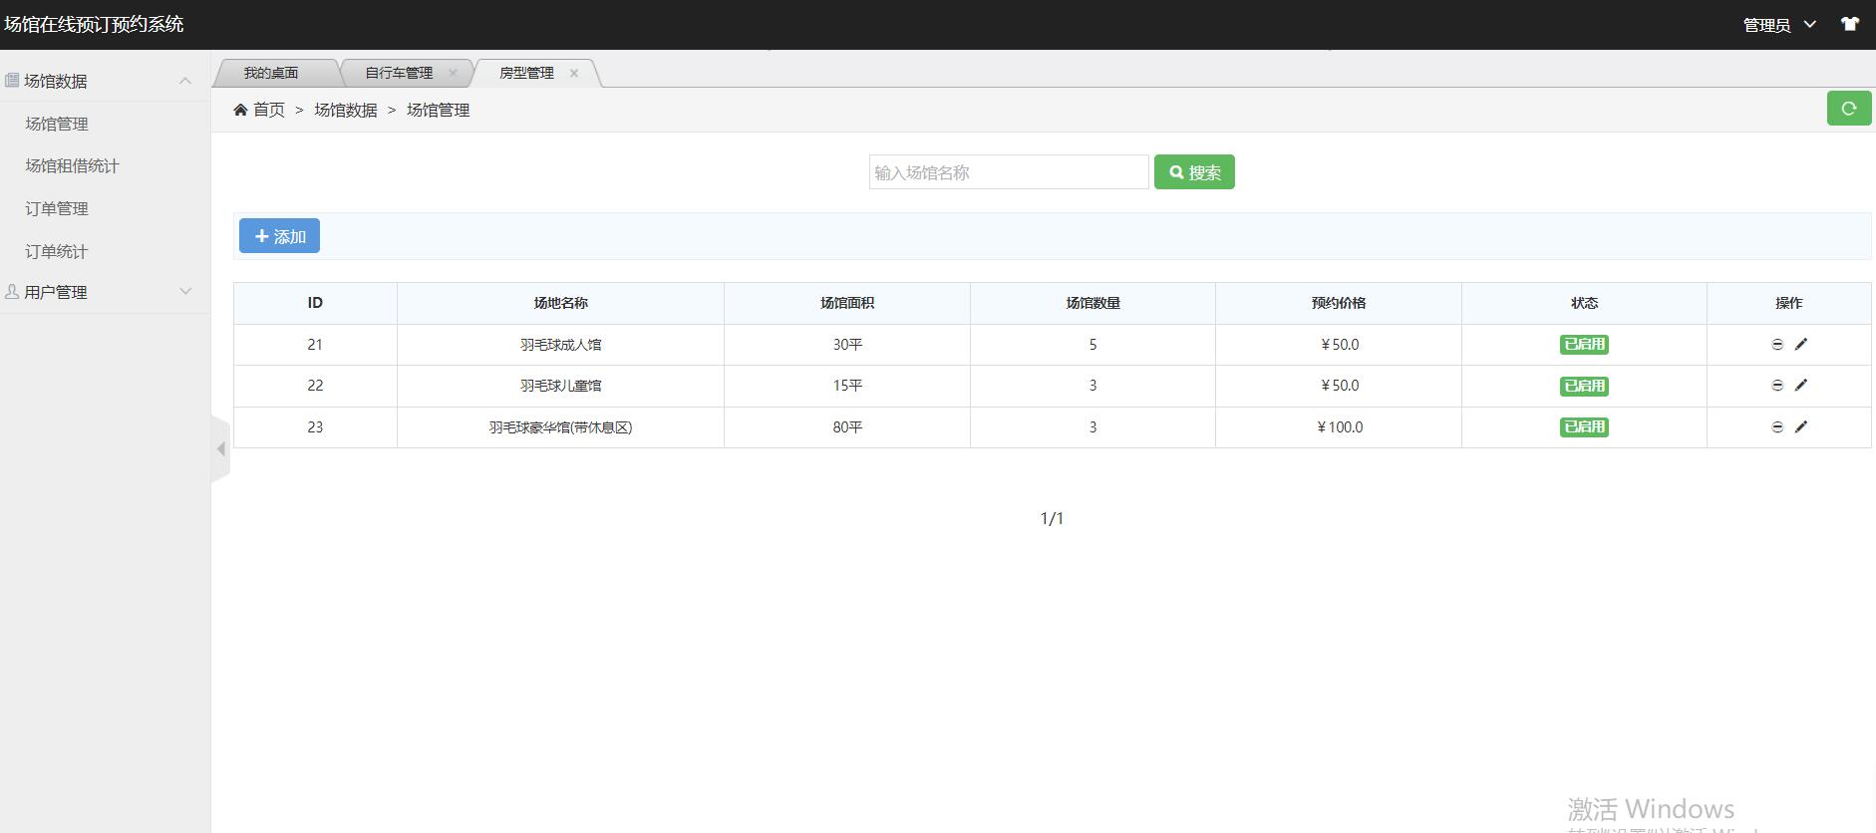Edit the 羽毛球豪华馆 row with its pencil icon

[x=1800, y=426]
